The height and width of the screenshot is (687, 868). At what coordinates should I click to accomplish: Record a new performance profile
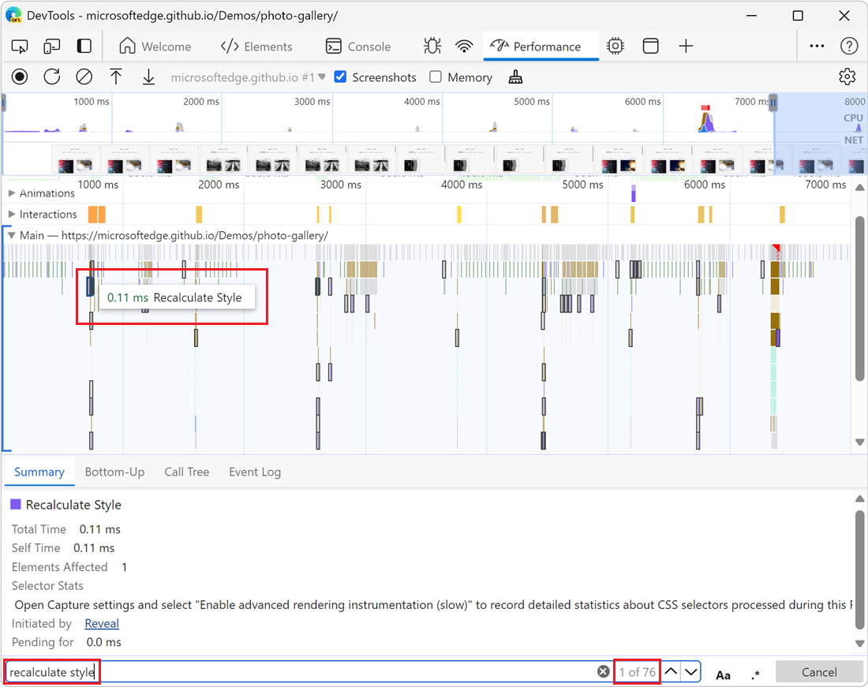pos(19,77)
